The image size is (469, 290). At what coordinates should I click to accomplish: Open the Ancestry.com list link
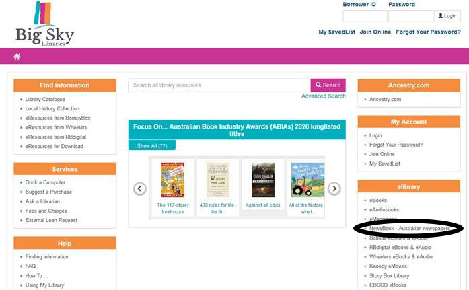point(386,100)
